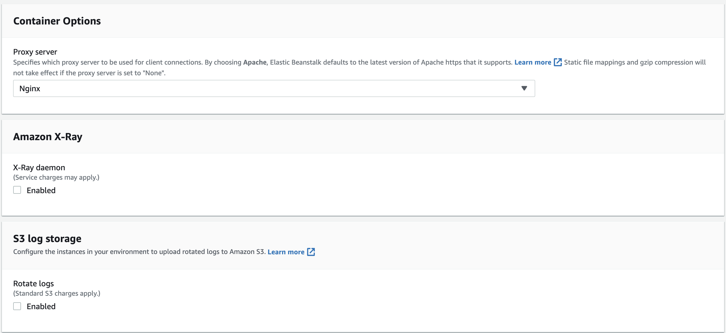Image resolution: width=726 pixels, height=333 pixels.
Task: Click the Proxy server label
Action: point(35,52)
